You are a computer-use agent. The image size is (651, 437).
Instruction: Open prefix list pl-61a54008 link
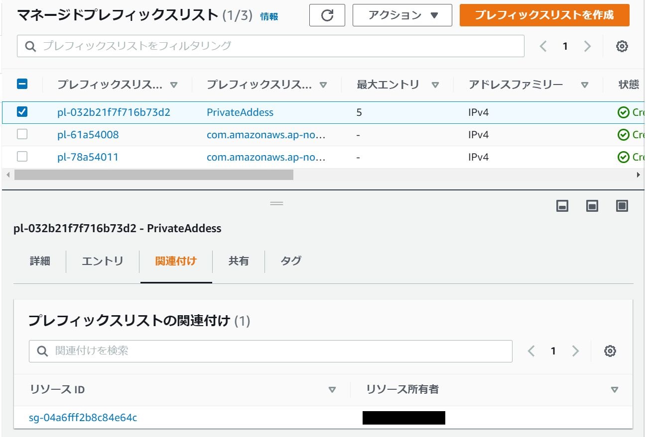click(88, 135)
